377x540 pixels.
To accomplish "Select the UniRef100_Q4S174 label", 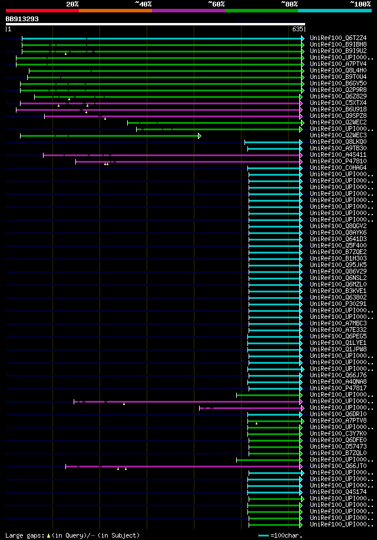I will point(338,492).
